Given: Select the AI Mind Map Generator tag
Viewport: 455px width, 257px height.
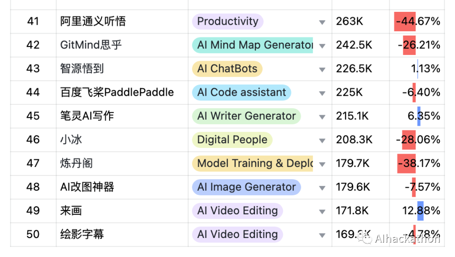Looking at the screenshot, I should pyautogui.click(x=252, y=45).
